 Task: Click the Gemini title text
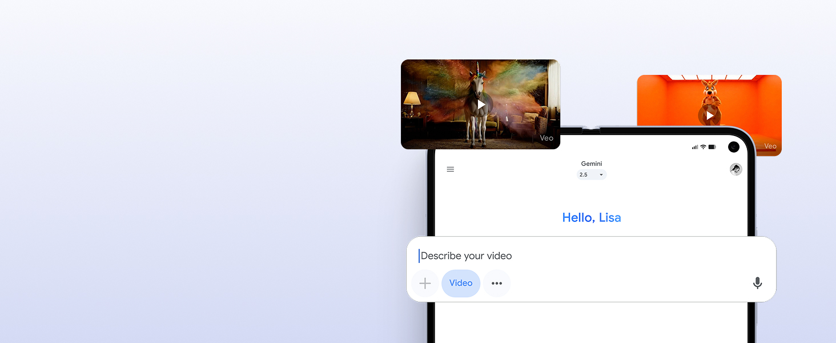[x=592, y=164]
